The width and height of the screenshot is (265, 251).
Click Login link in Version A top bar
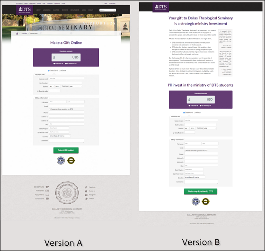pos(106,3)
